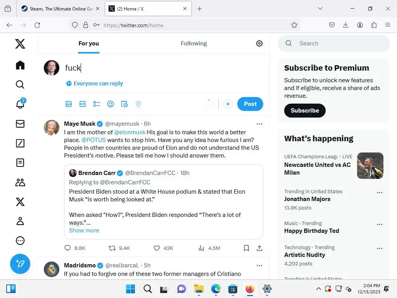Click the Post button
Viewport: 397px width, 298px height.
[250, 104]
